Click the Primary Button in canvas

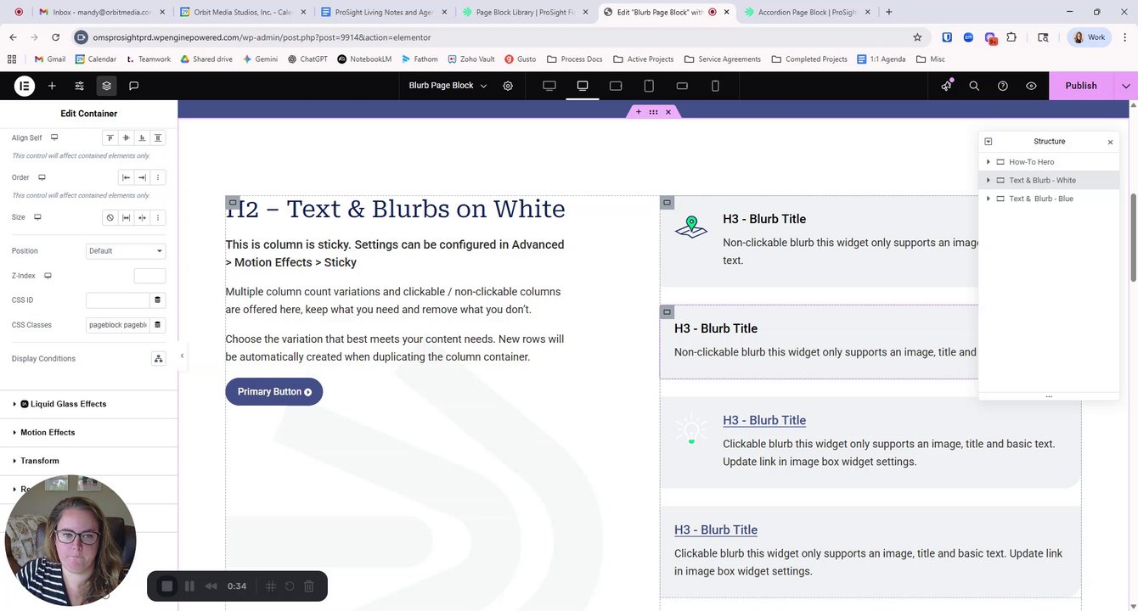pos(274,391)
